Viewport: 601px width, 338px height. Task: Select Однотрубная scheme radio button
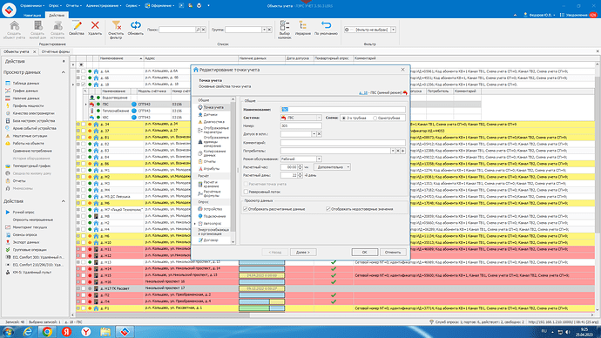[375, 118]
